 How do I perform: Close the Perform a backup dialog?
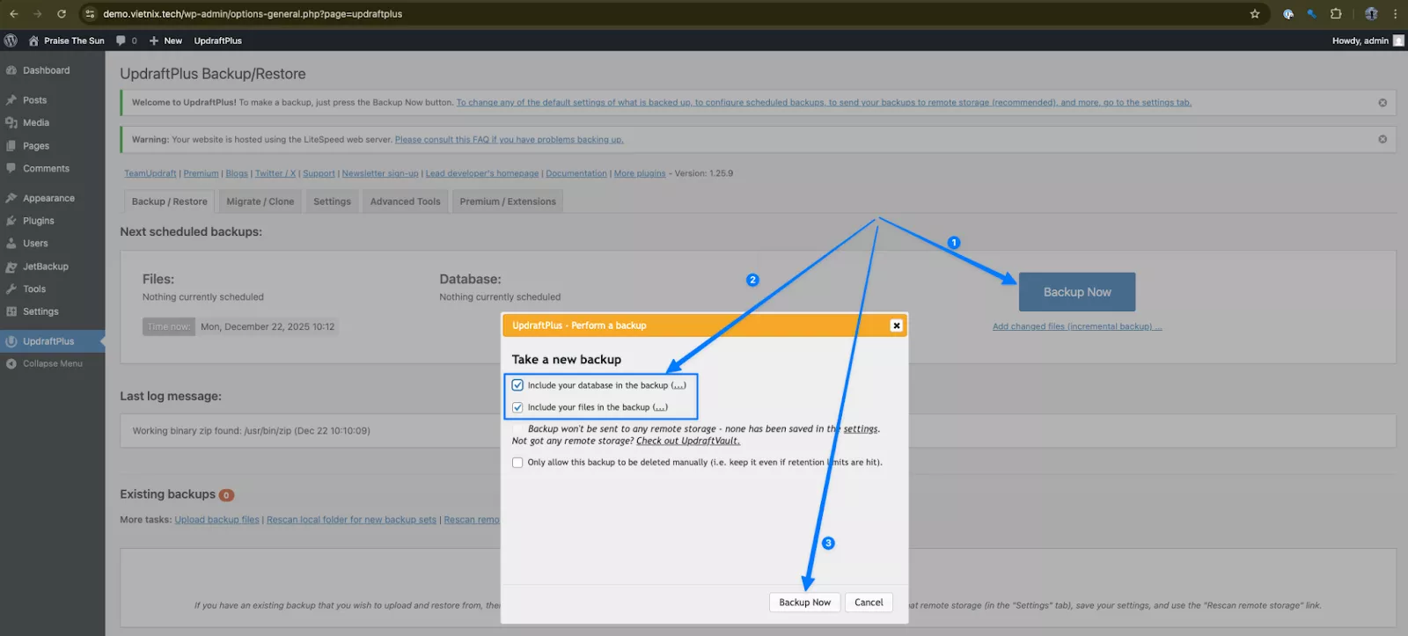pos(896,325)
